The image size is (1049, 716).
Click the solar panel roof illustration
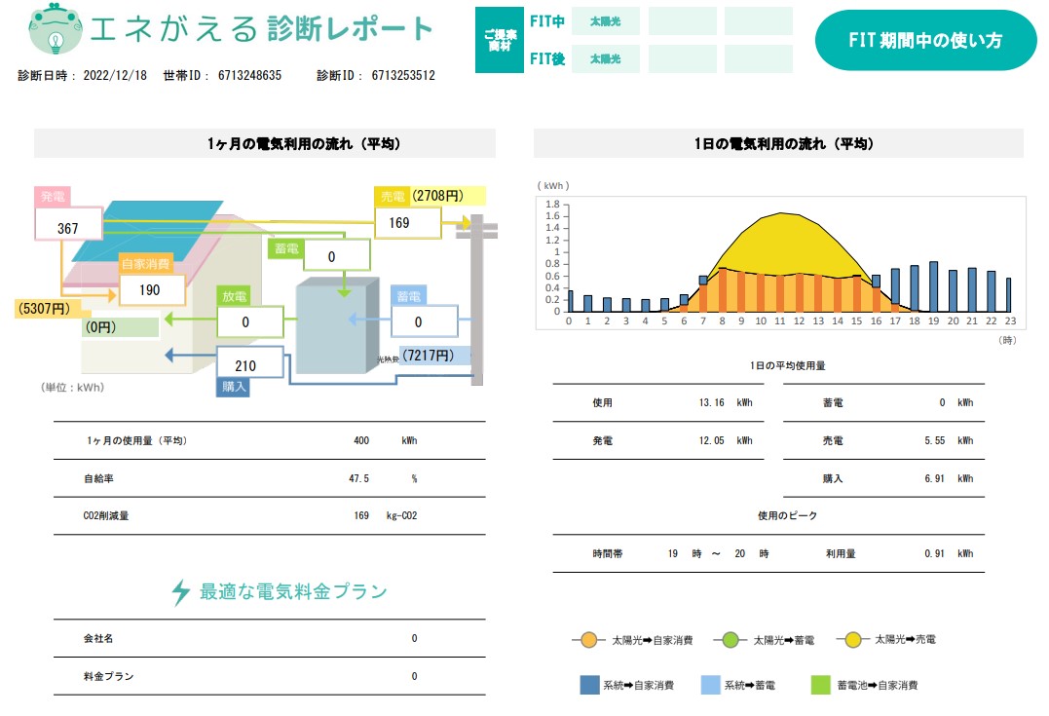click(156, 229)
